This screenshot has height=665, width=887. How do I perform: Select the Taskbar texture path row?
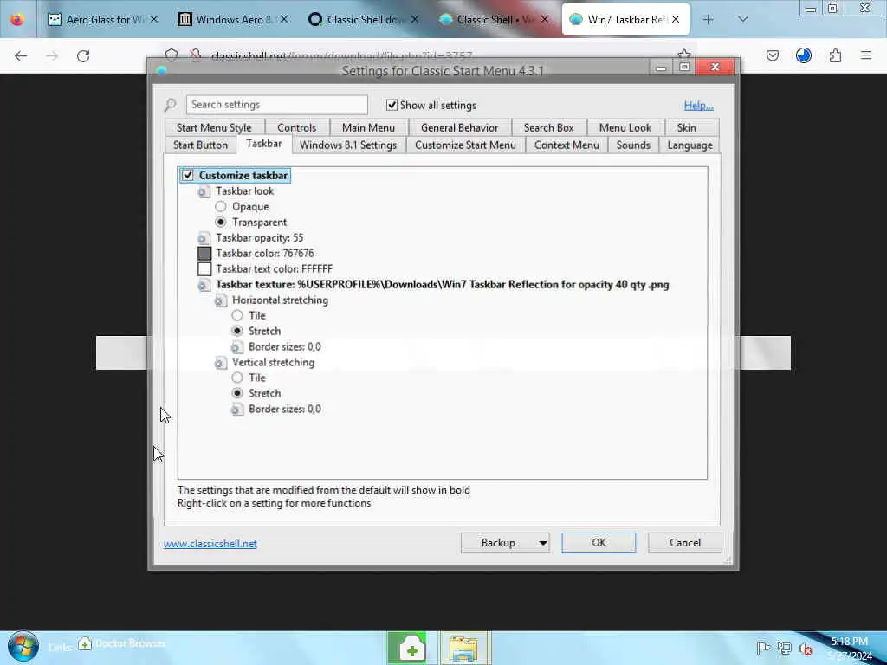pyautogui.click(x=442, y=284)
